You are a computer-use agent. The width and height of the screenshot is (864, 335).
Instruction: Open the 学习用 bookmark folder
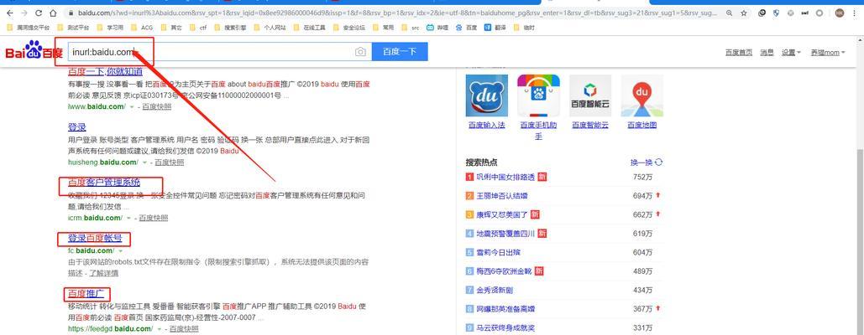coord(111,28)
